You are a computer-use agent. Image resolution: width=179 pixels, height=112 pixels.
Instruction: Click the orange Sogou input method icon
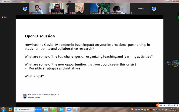click(158, 105)
